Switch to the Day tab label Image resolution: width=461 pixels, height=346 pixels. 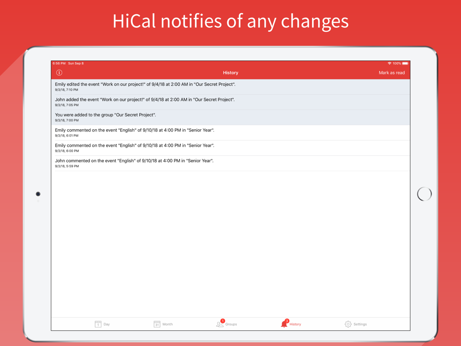pyautogui.click(x=106, y=324)
